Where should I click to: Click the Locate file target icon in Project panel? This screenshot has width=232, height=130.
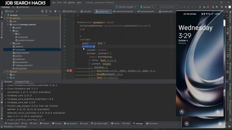coord(42,11)
